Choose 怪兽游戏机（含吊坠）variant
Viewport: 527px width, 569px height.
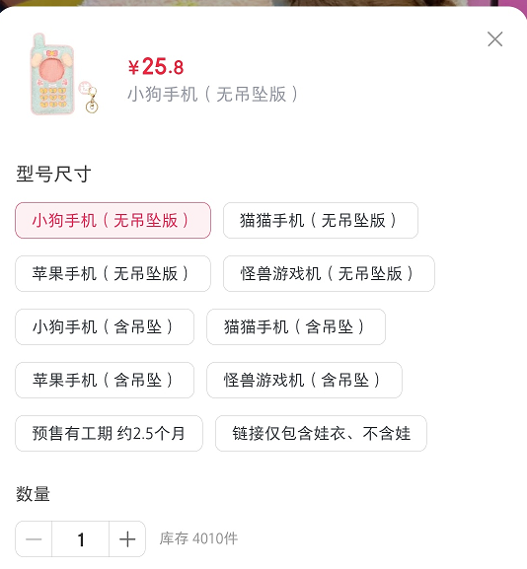point(304,381)
